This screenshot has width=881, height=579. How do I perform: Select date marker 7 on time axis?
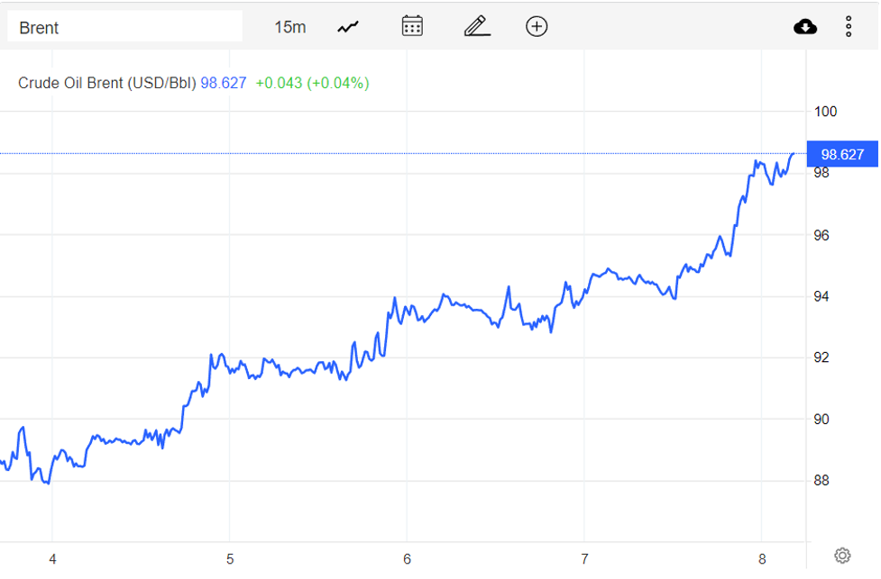coord(584,558)
